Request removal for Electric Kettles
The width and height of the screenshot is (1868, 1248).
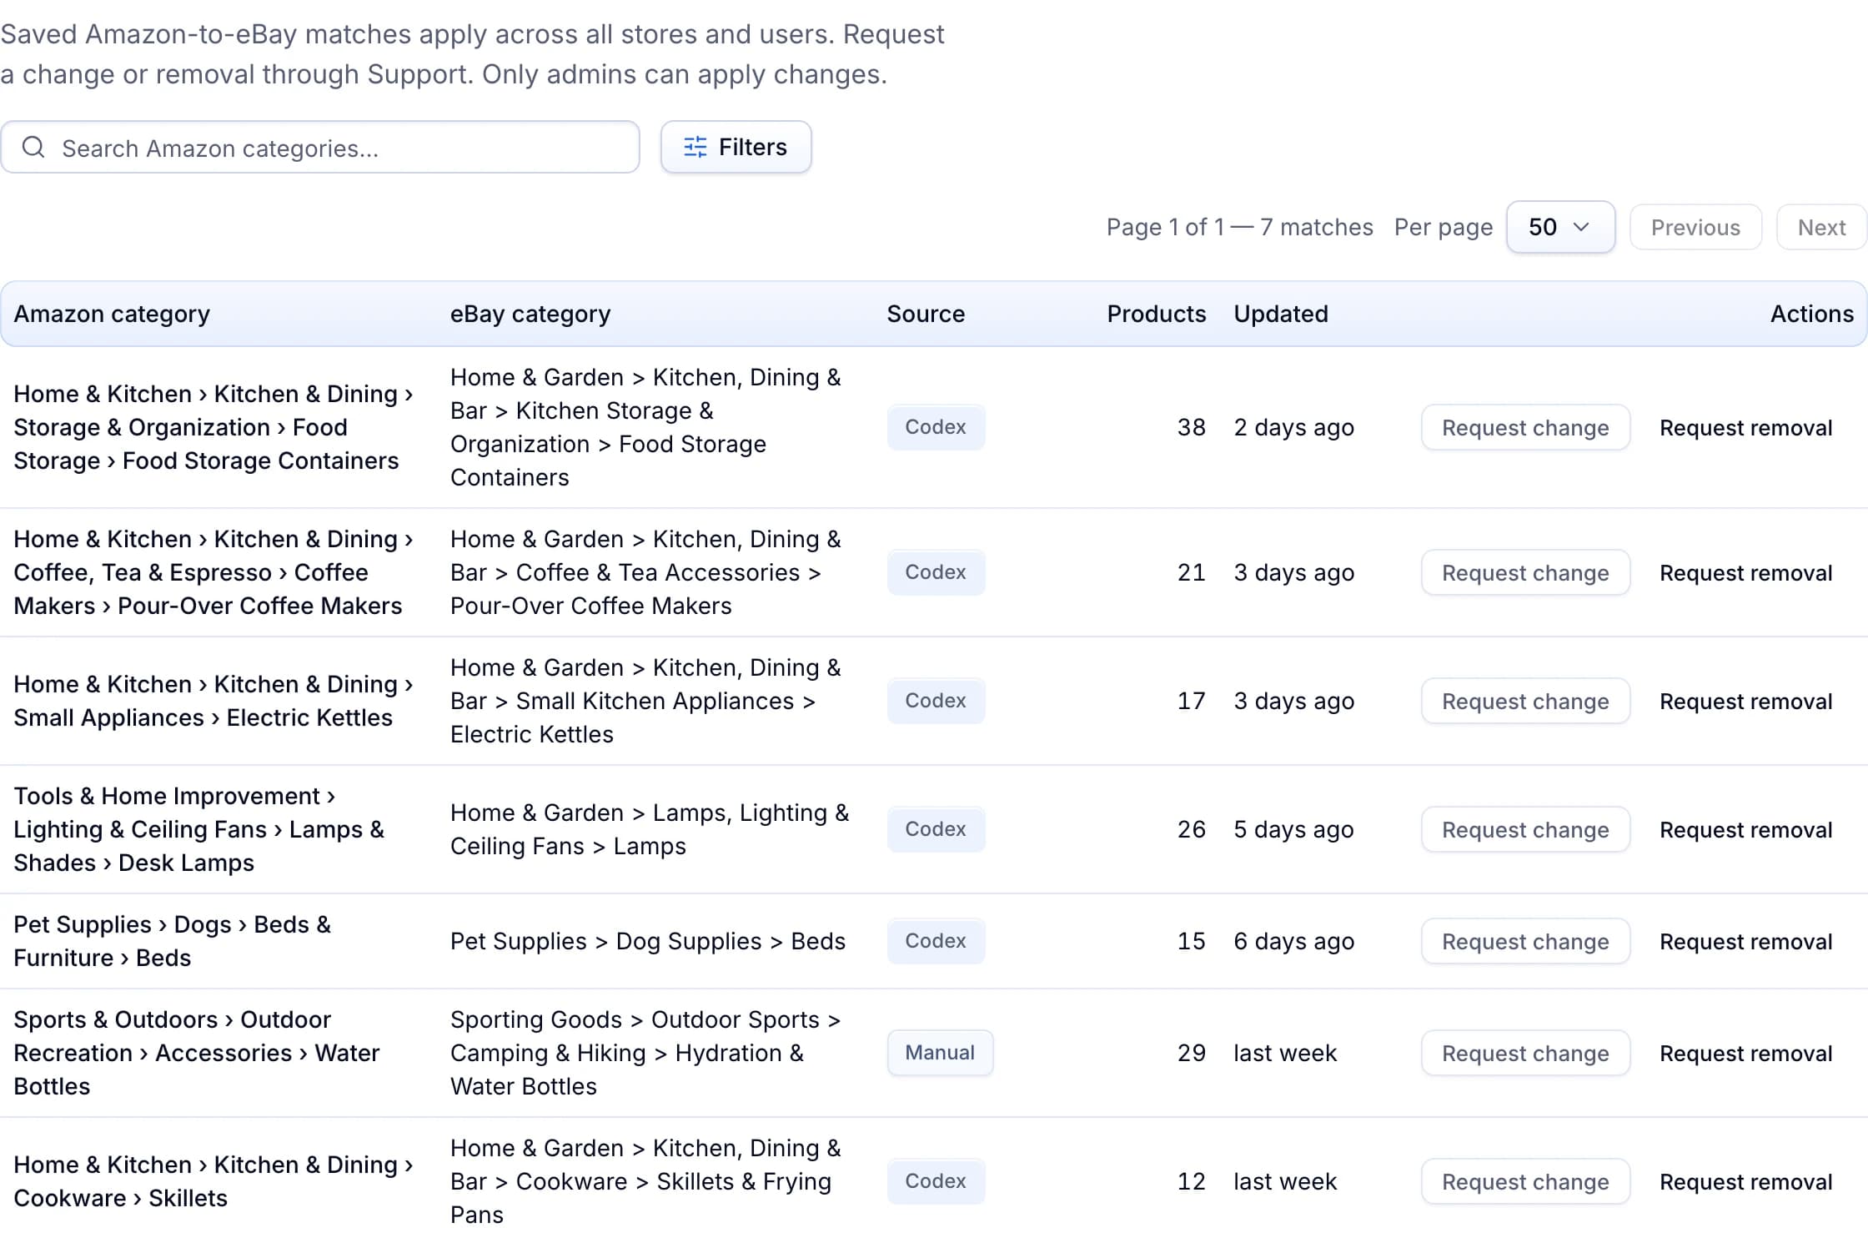[1745, 701]
